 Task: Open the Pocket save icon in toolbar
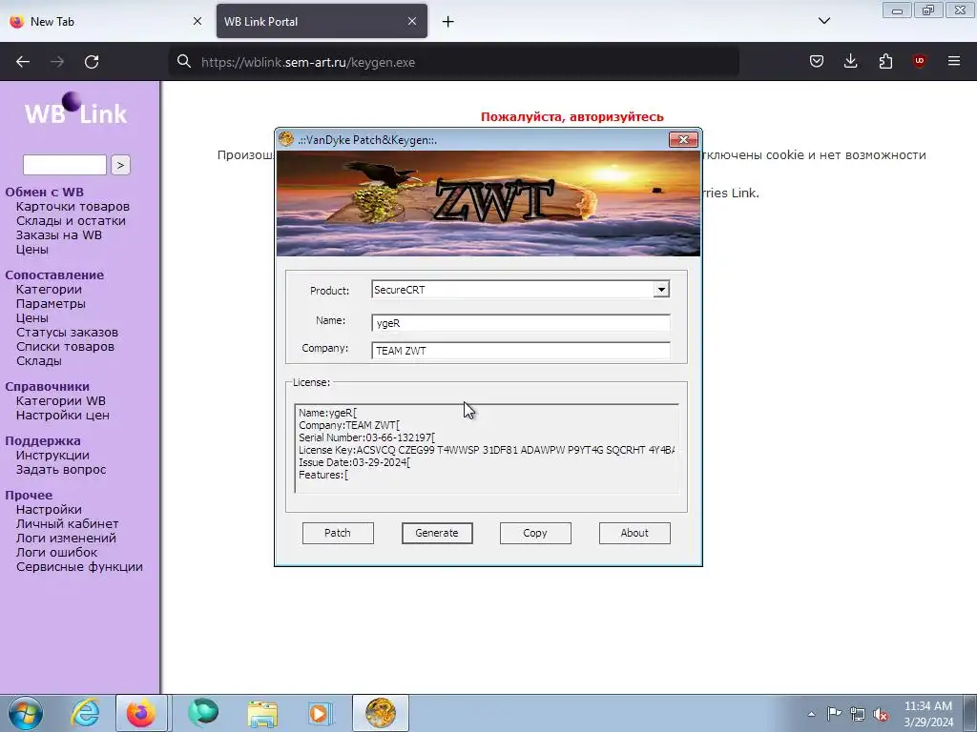[x=817, y=61]
